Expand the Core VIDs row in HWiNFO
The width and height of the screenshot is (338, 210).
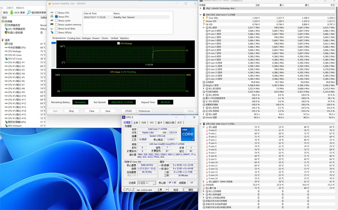[203, 18]
